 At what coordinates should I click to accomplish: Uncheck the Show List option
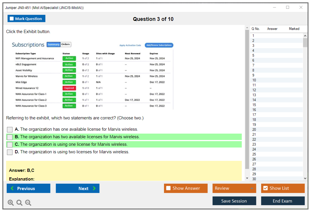(x=265, y=188)
